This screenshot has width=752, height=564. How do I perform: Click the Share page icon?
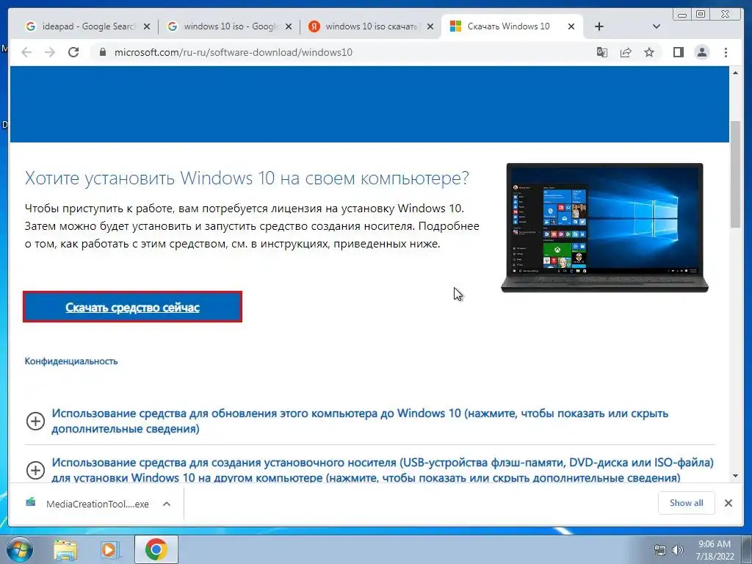point(626,52)
